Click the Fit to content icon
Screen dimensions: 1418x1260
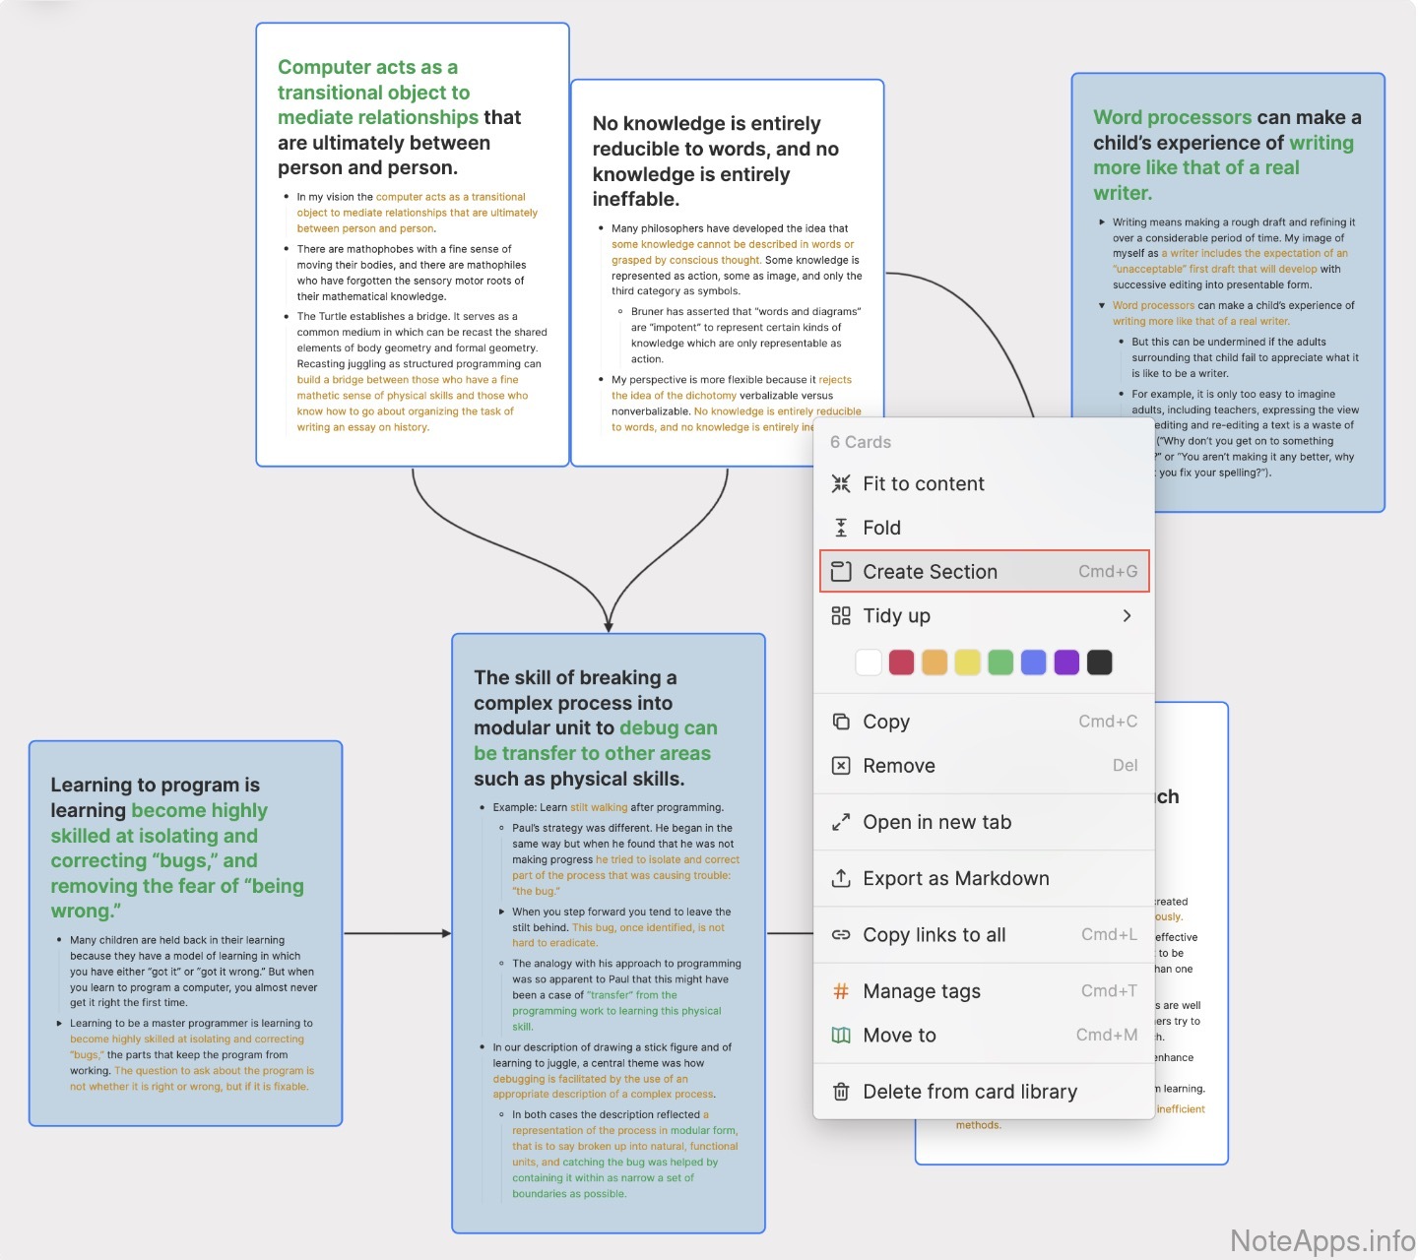pos(841,483)
